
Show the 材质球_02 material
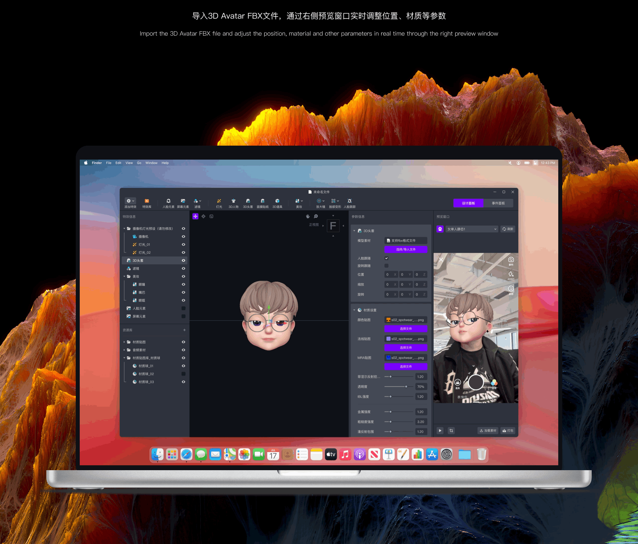click(183, 374)
